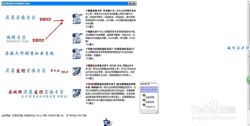Open the 当下软件站 partner link
The image size is (250, 126).
click(71, 116)
